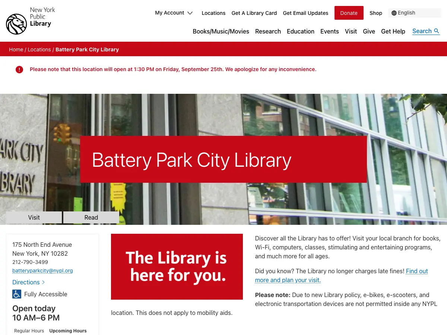Email batteryparkcity@nypl.org
Image resolution: width=447 pixels, height=335 pixels.
(x=42, y=271)
